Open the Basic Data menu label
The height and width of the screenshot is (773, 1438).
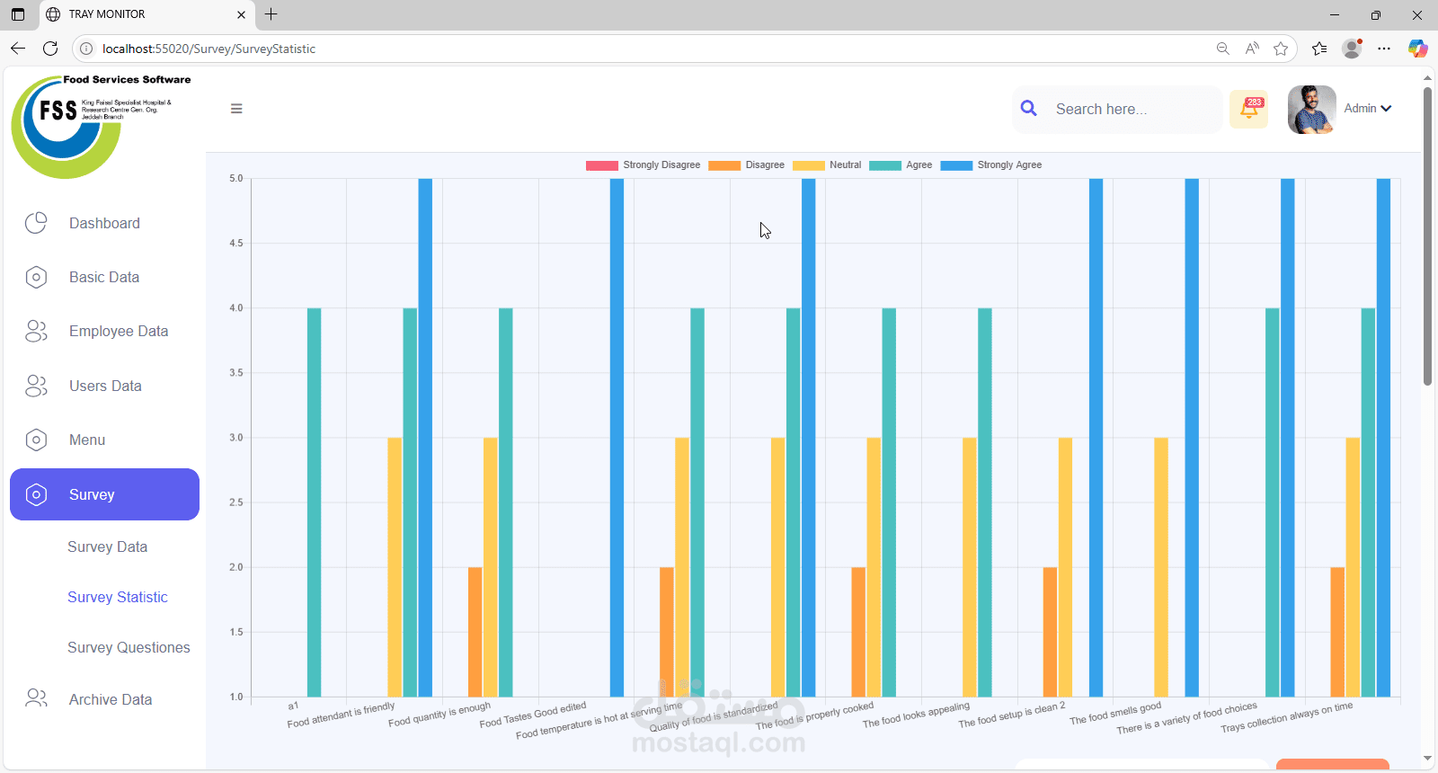tap(104, 277)
